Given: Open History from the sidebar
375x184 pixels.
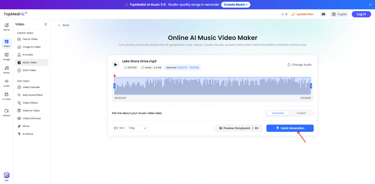Looking at the screenshot, I should coord(7,113).
